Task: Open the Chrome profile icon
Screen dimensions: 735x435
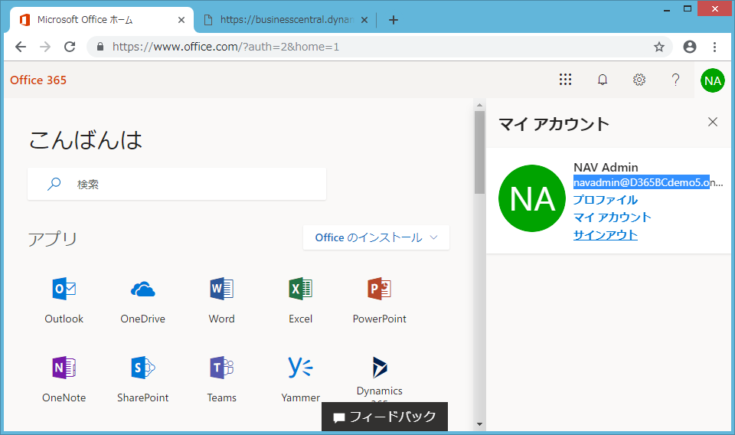Action: (x=690, y=47)
